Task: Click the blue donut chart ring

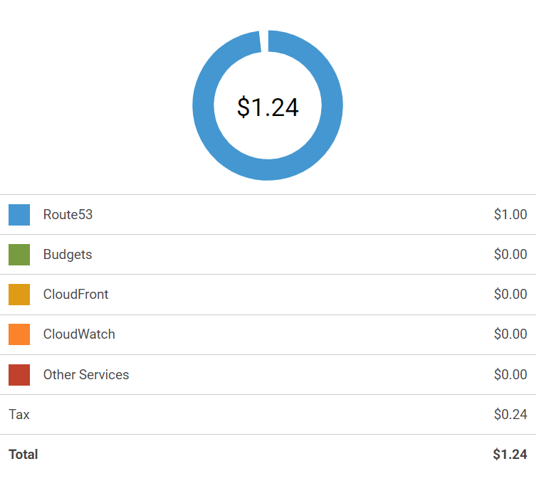Action: tap(204, 105)
